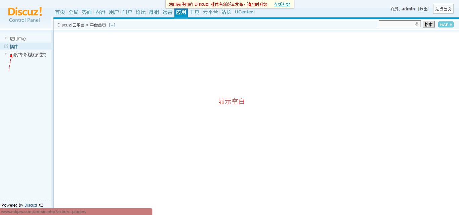This screenshot has width=459, height=215.
Task: Click the microphone icon inside the search box
Action: 417,24
